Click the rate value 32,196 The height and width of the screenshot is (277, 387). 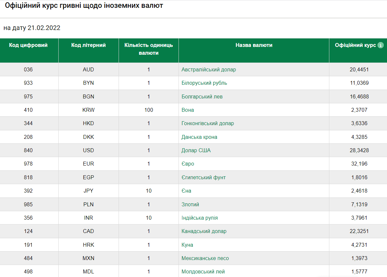[359, 164]
